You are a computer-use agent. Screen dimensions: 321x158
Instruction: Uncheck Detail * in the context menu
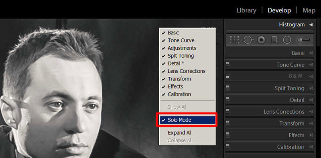tap(187, 64)
